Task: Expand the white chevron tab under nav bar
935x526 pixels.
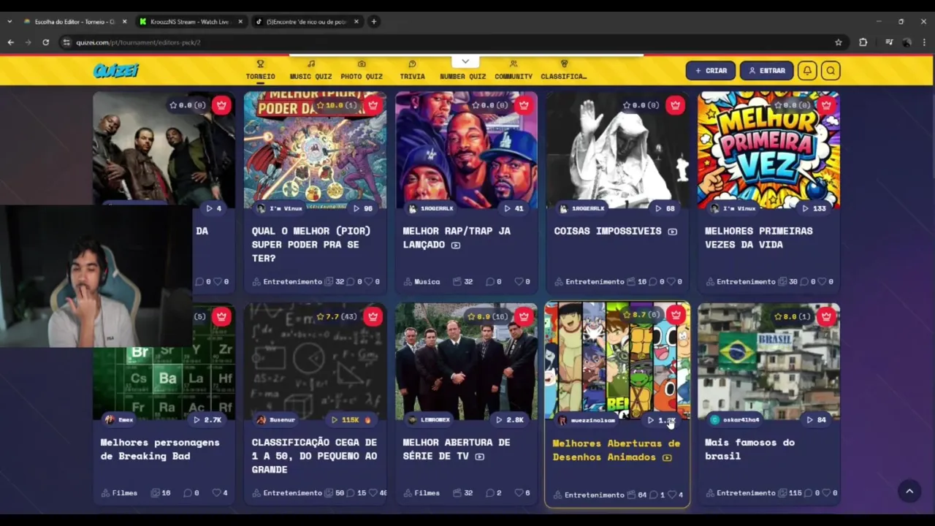Action: pyautogui.click(x=465, y=61)
